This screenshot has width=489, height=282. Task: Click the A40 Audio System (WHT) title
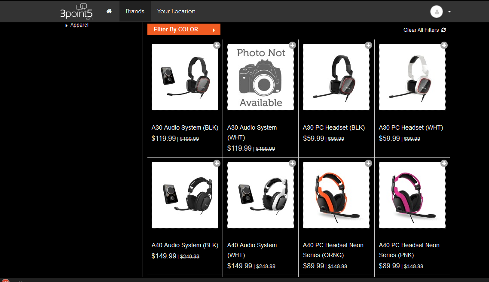(252, 250)
